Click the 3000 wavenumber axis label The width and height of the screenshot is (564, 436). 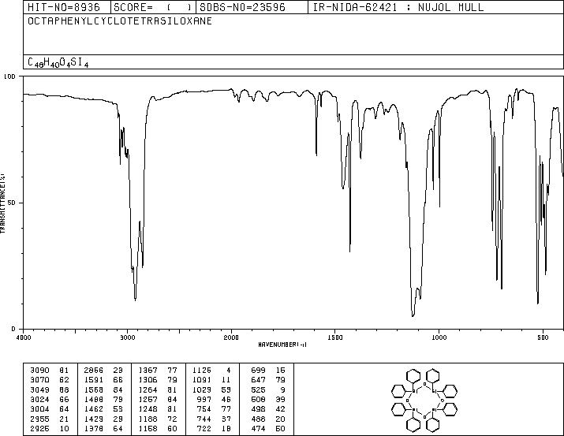pyautogui.click(x=127, y=337)
